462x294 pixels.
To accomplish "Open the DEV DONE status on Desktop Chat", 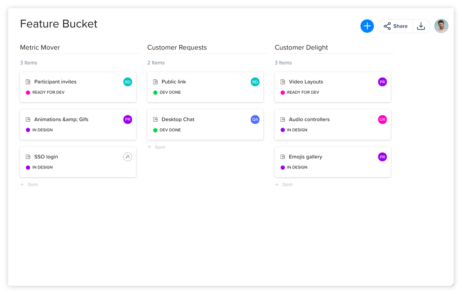I will (170, 130).
